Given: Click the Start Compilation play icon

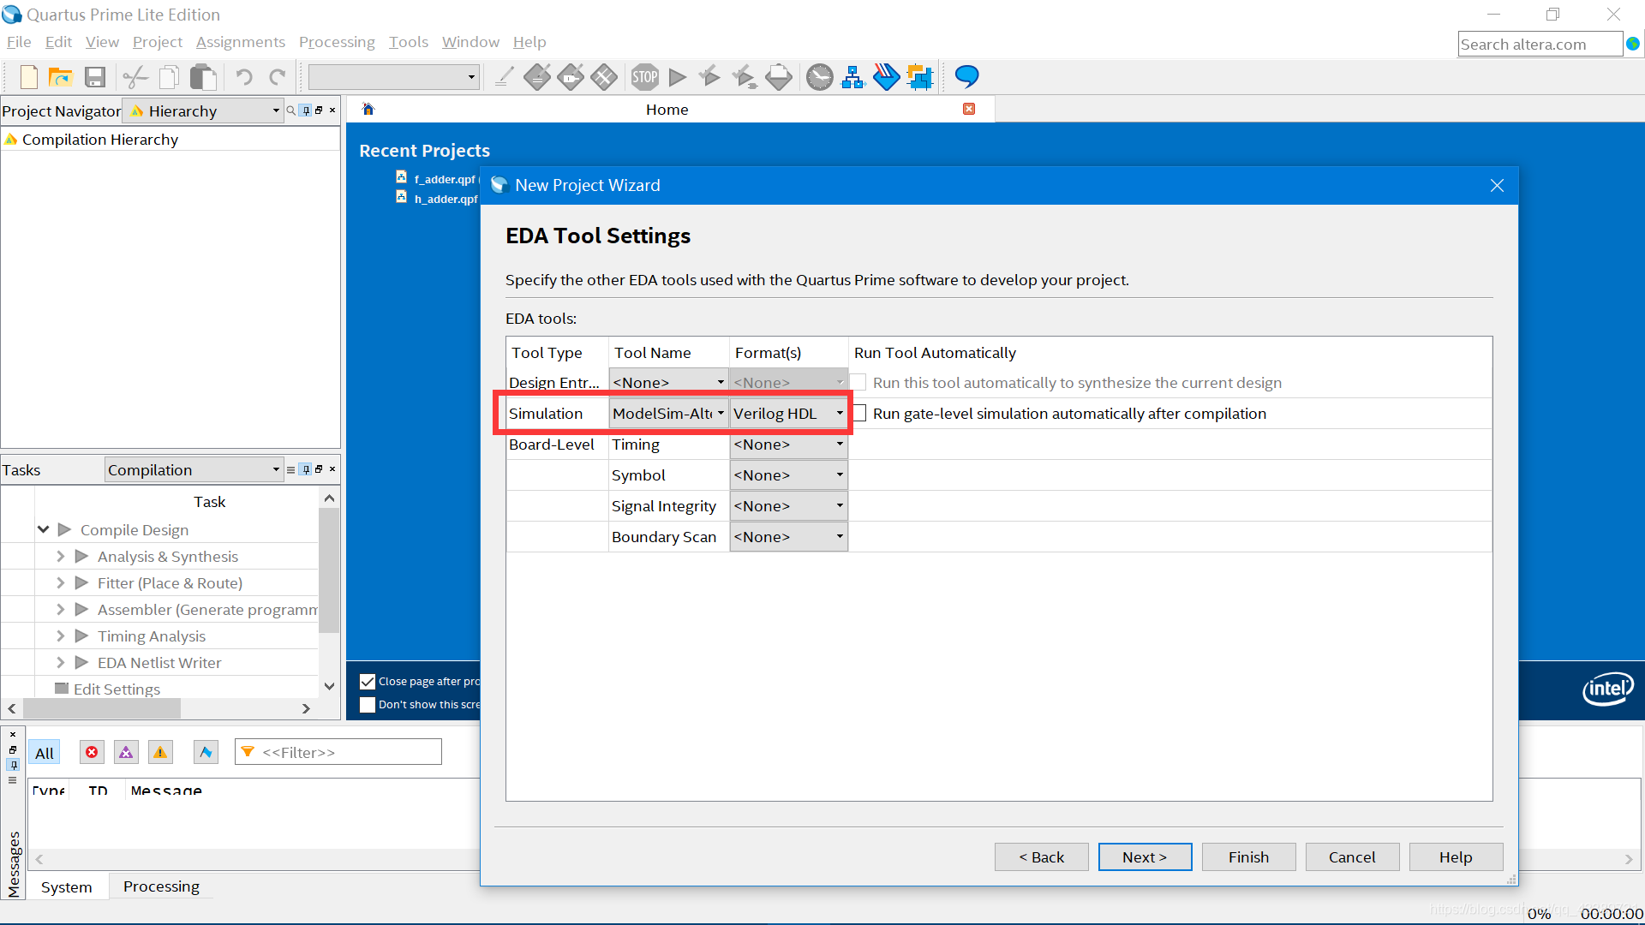Looking at the screenshot, I should [x=678, y=77].
